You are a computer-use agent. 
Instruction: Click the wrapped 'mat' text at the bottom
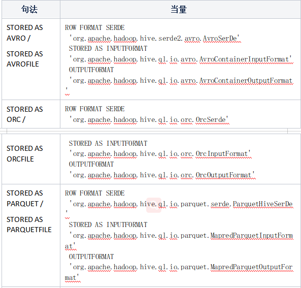72,278
